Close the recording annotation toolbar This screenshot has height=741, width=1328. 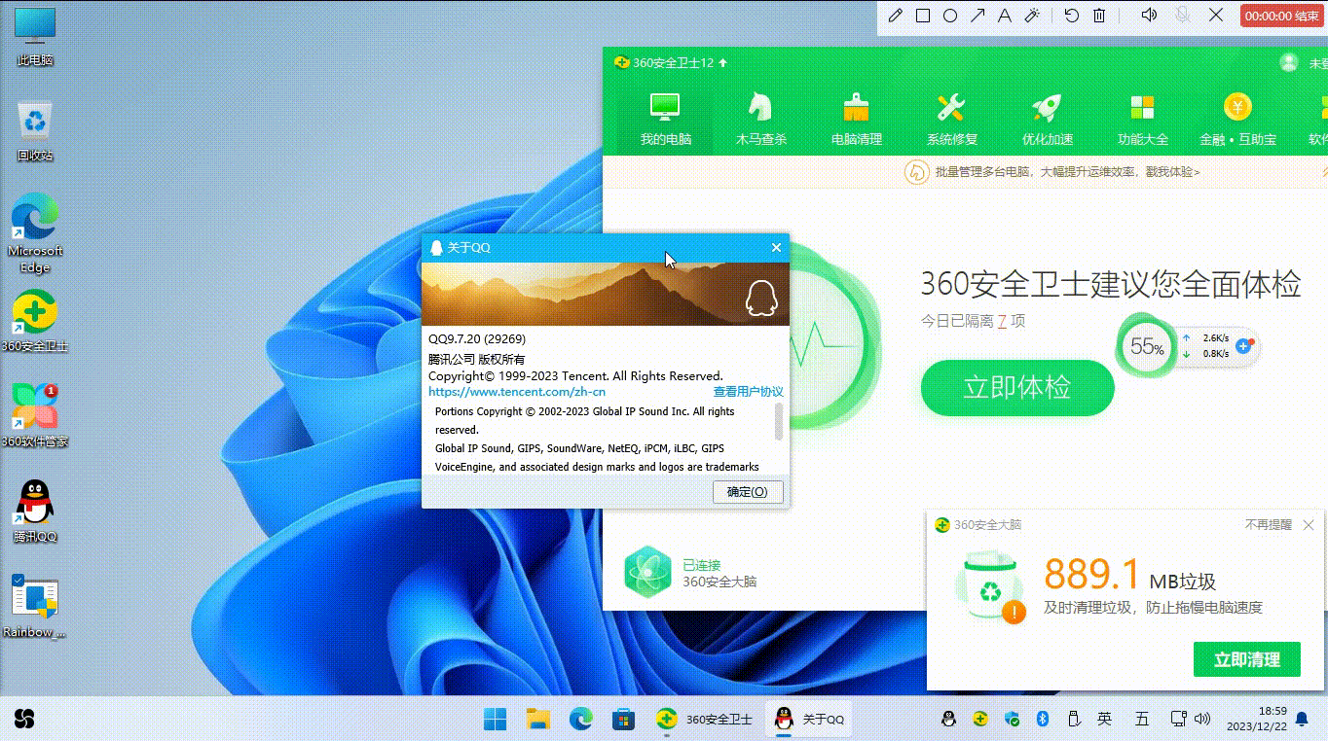coord(1216,15)
